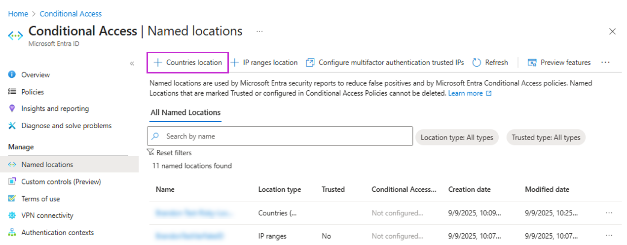Click the VPN connectivity gear icon
This screenshot has height=245, width=627.
point(12,215)
